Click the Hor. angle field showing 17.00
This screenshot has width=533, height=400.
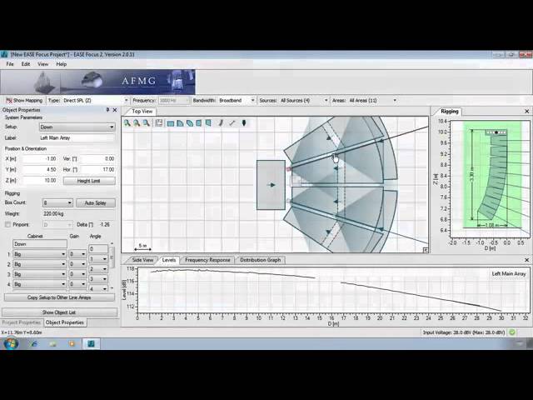click(x=98, y=169)
